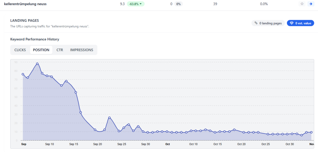Click the 9.3 average position value
The width and height of the screenshot is (318, 152).
tap(122, 4)
